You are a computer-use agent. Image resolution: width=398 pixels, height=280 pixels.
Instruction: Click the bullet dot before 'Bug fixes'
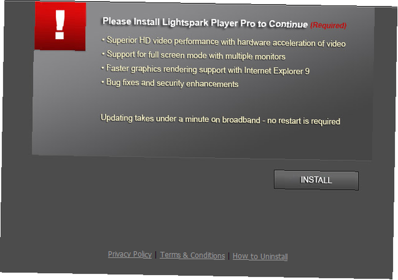point(103,82)
